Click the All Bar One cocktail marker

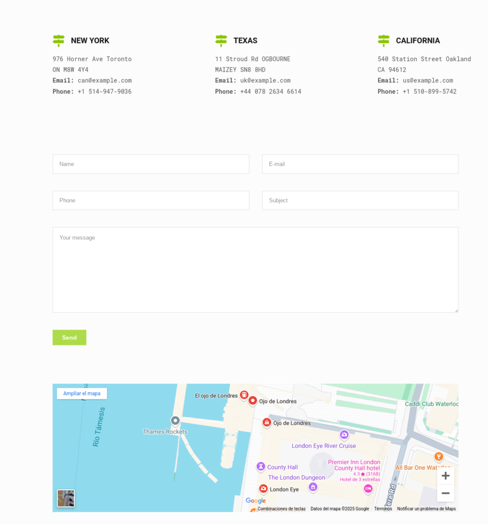coord(438,456)
